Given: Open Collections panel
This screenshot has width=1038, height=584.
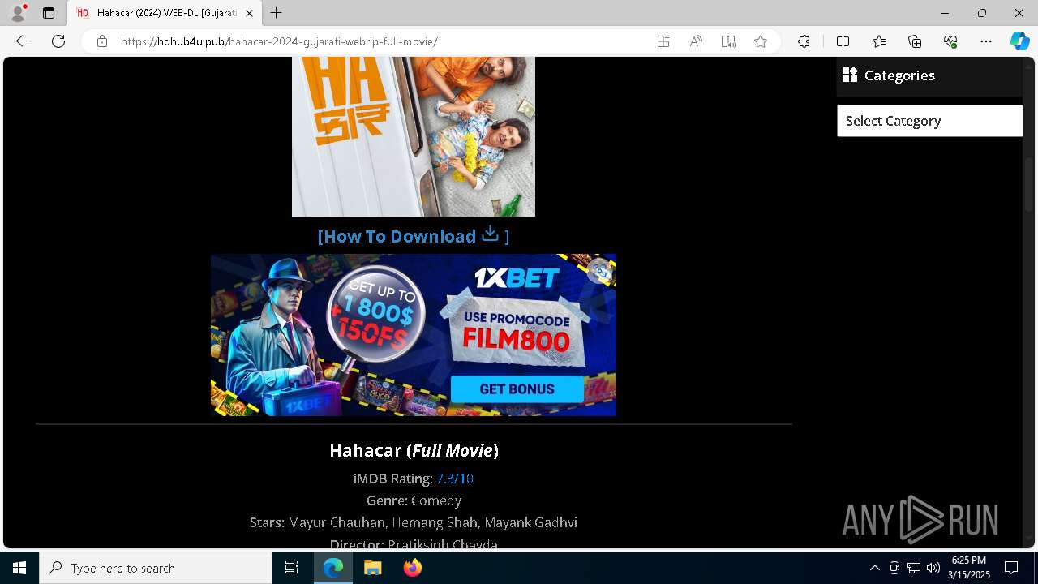Looking at the screenshot, I should [915, 41].
